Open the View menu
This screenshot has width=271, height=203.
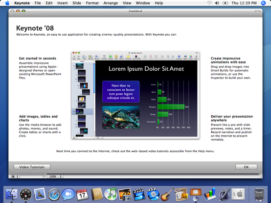coord(127,3)
